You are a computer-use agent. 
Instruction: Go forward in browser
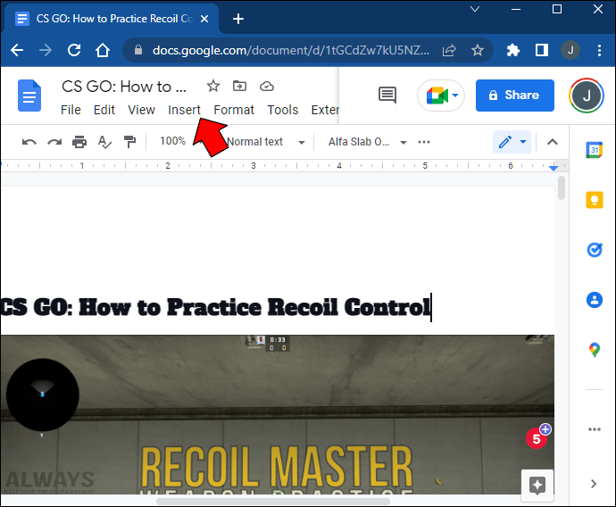[46, 50]
